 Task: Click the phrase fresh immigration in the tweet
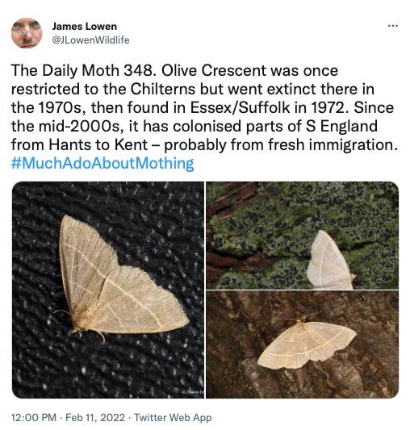tap(333, 144)
